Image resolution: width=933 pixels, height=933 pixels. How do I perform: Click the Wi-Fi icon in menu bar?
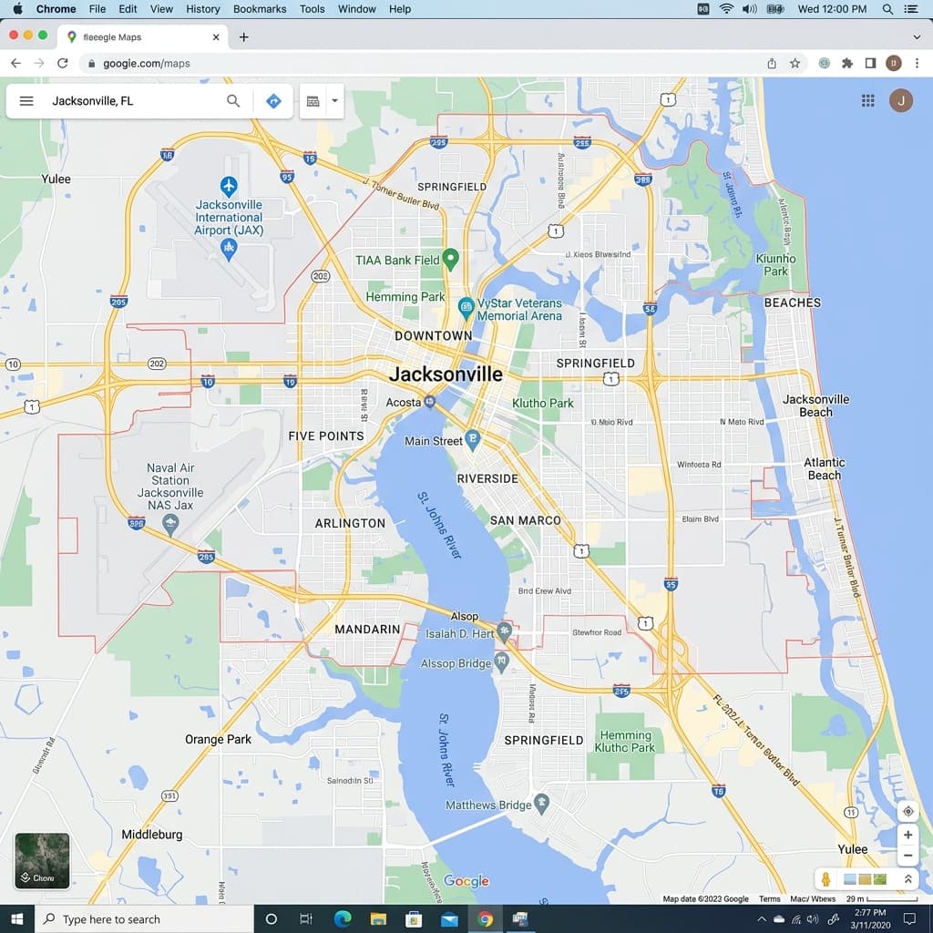click(x=726, y=9)
